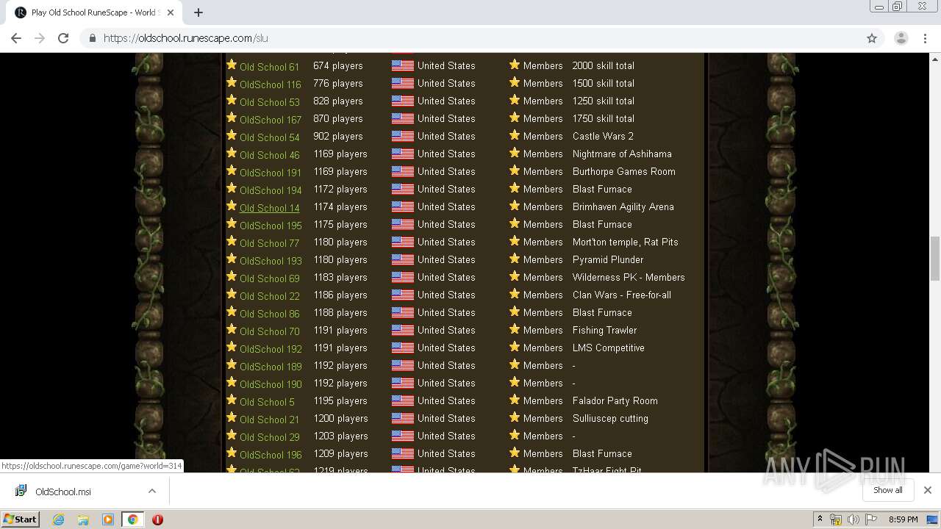Click the taskbar clock showing 8:59 PM

[x=904, y=519]
